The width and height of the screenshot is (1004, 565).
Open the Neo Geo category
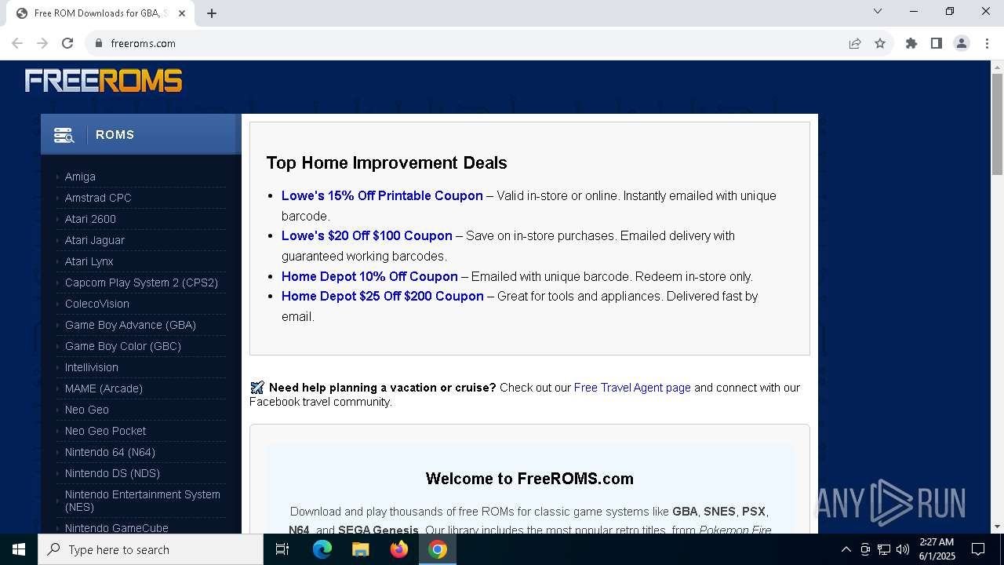(x=87, y=410)
